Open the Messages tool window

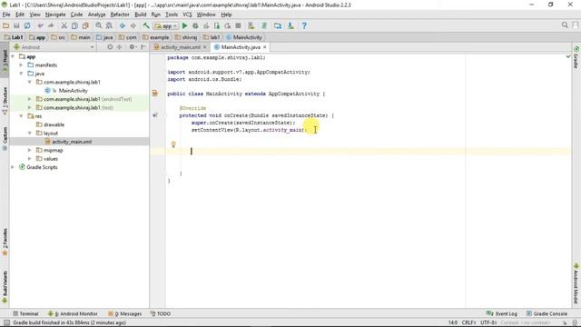coord(125,313)
